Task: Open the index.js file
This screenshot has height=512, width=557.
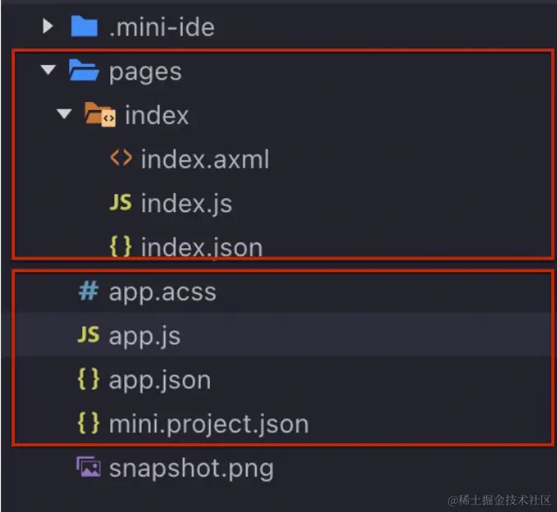Action: tap(186, 204)
